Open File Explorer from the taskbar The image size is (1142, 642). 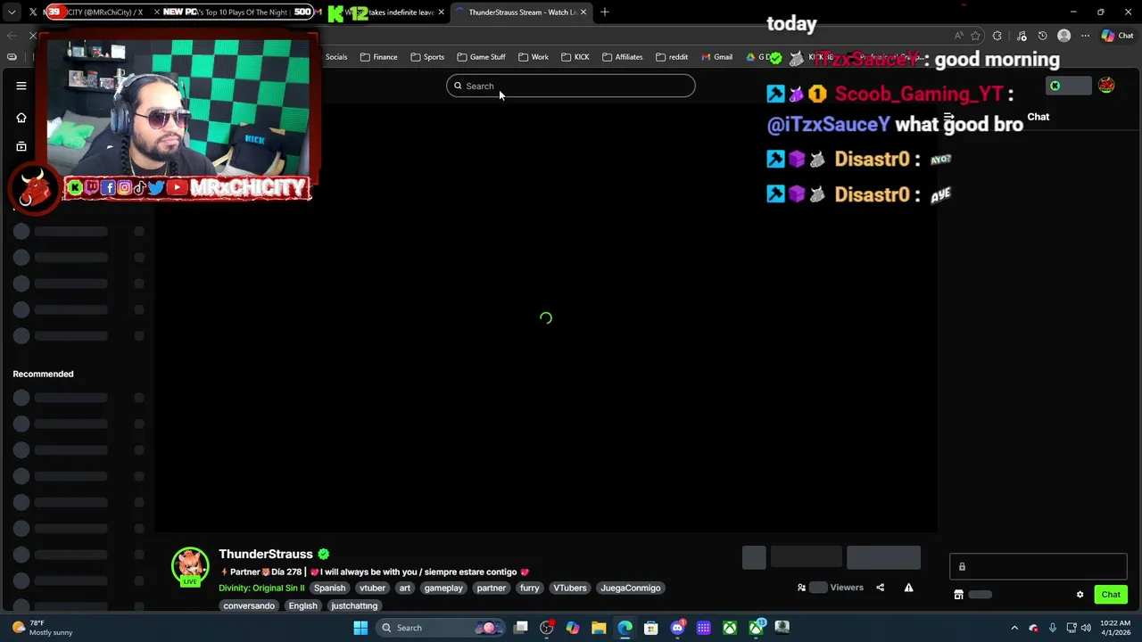coord(599,628)
